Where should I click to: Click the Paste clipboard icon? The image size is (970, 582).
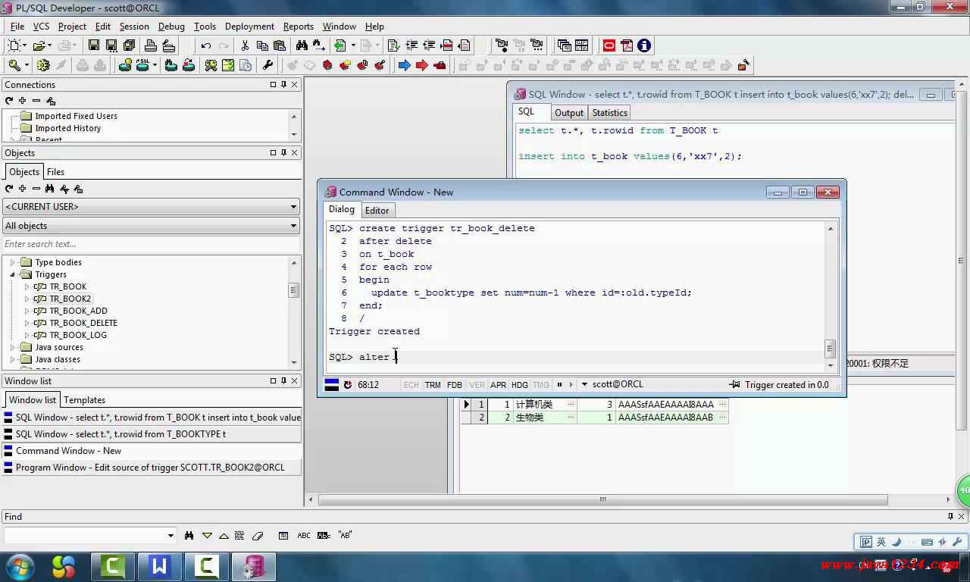click(x=280, y=45)
